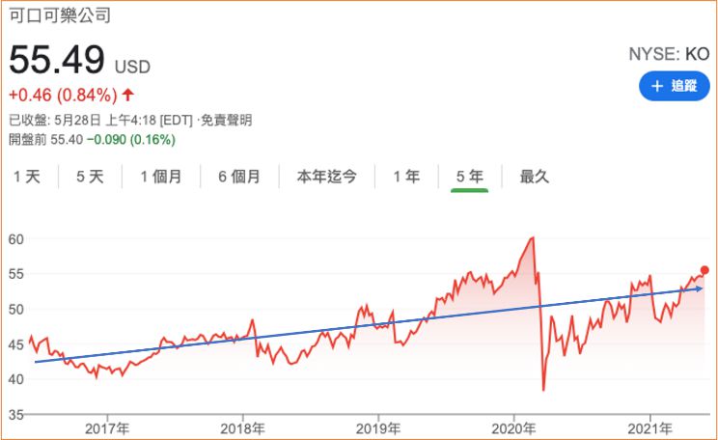Click the NYSE: KO ticker label

click(x=670, y=54)
